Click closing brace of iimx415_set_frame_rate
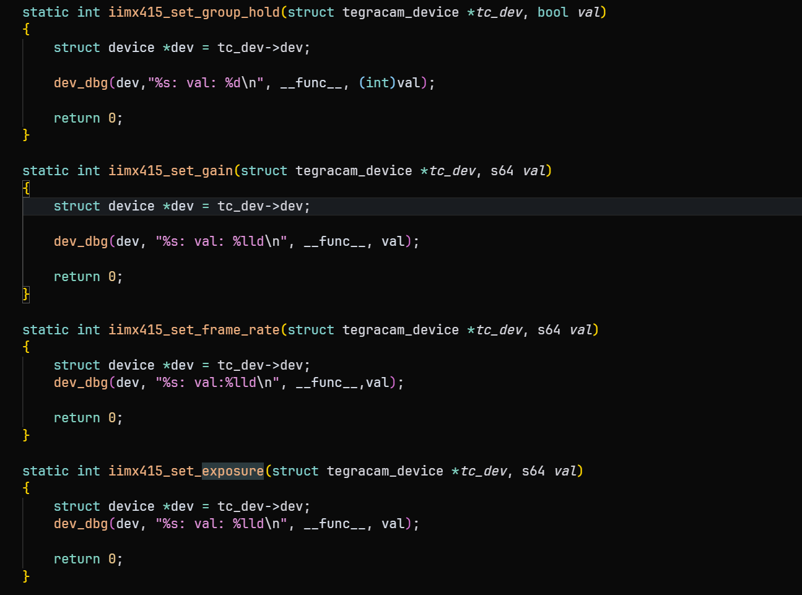The image size is (802, 595). tap(26, 435)
